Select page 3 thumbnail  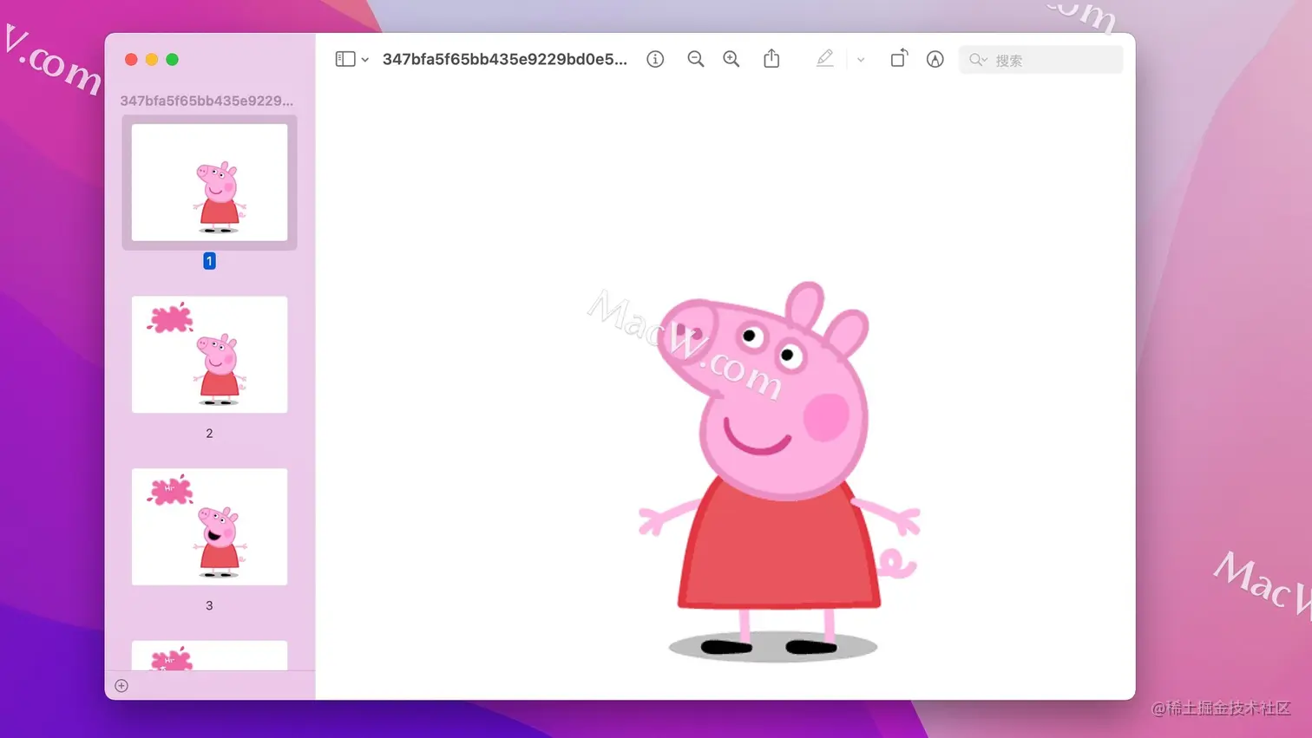[209, 526]
